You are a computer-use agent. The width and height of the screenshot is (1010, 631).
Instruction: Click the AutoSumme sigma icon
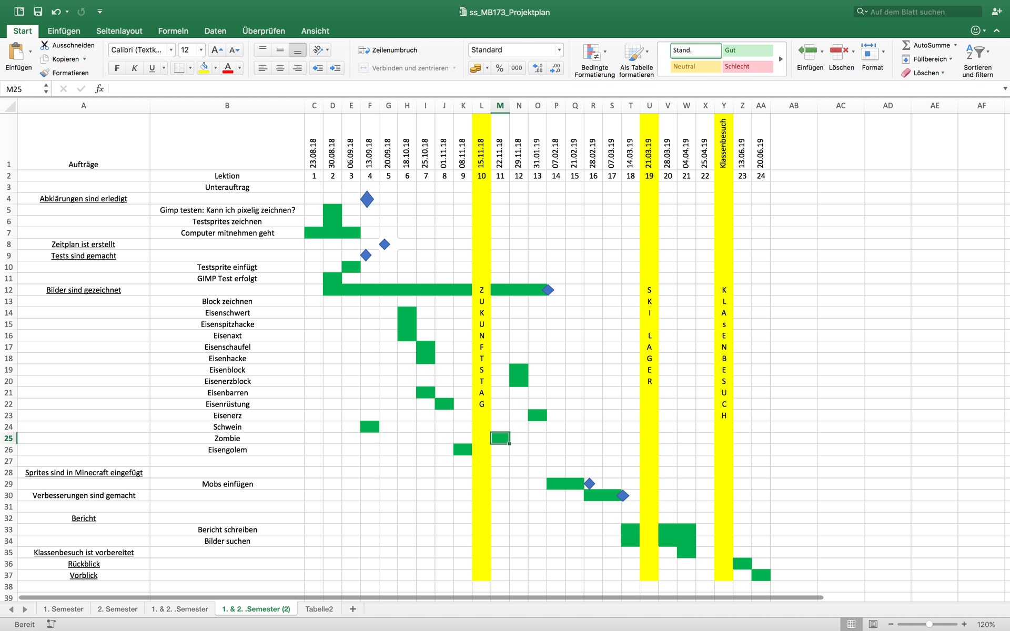click(906, 45)
